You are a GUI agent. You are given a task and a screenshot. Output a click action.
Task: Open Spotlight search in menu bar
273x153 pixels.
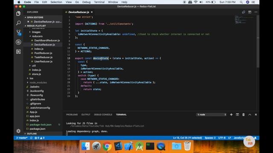pyautogui.click(x=241, y=2)
